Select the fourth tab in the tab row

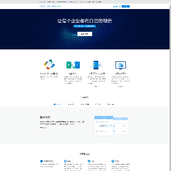pos(98,104)
